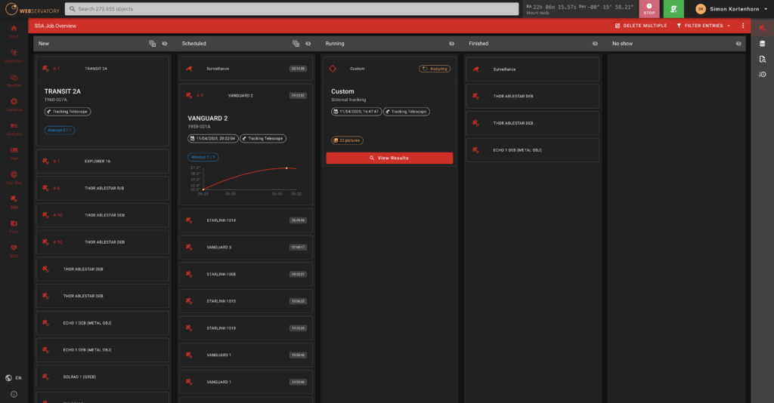Open the history clock icon on right
The width and height of the screenshot is (774, 403).
pos(762,74)
